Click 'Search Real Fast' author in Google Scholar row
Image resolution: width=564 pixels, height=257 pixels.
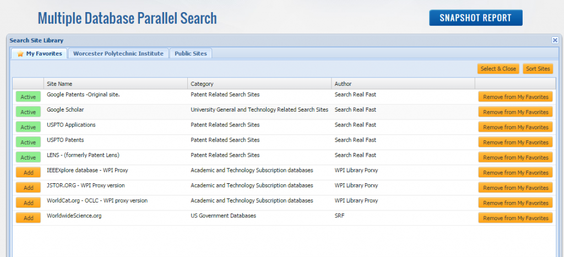(x=355, y=110)
